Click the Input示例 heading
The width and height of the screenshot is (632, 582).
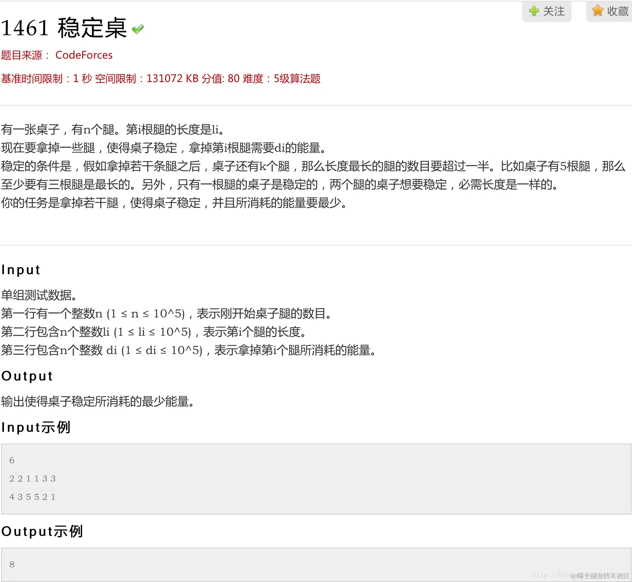(x=36, y=427)
